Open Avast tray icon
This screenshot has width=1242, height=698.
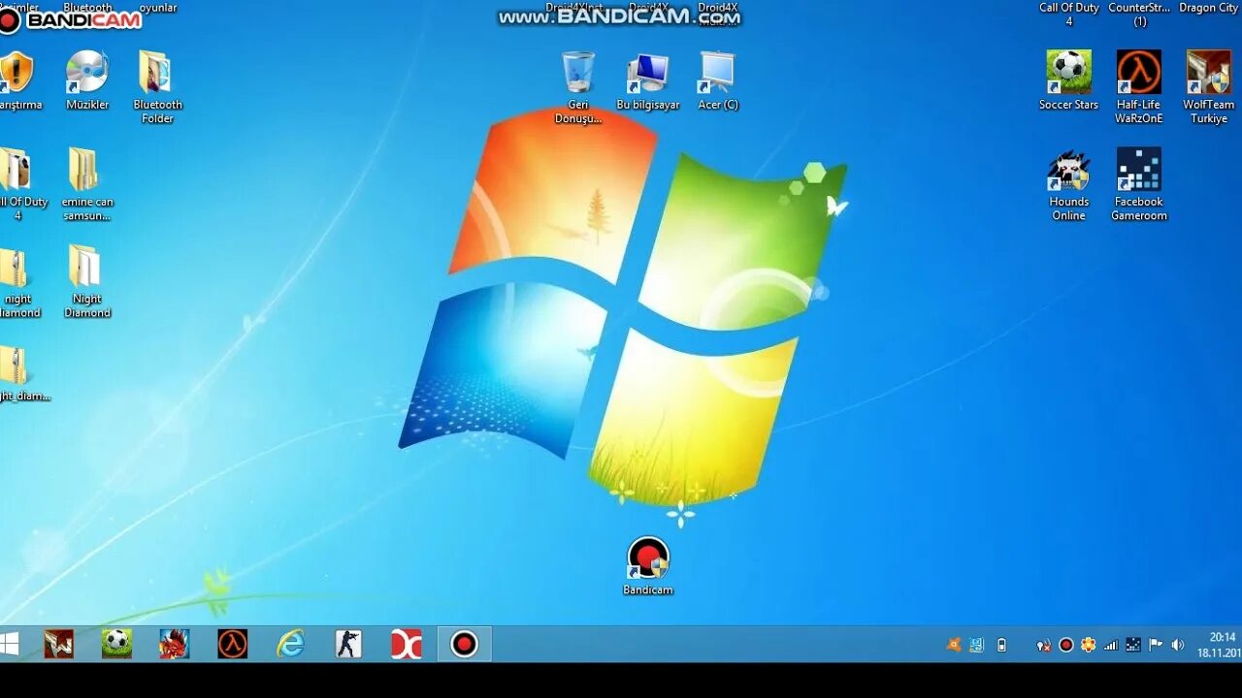click(954, 645)
